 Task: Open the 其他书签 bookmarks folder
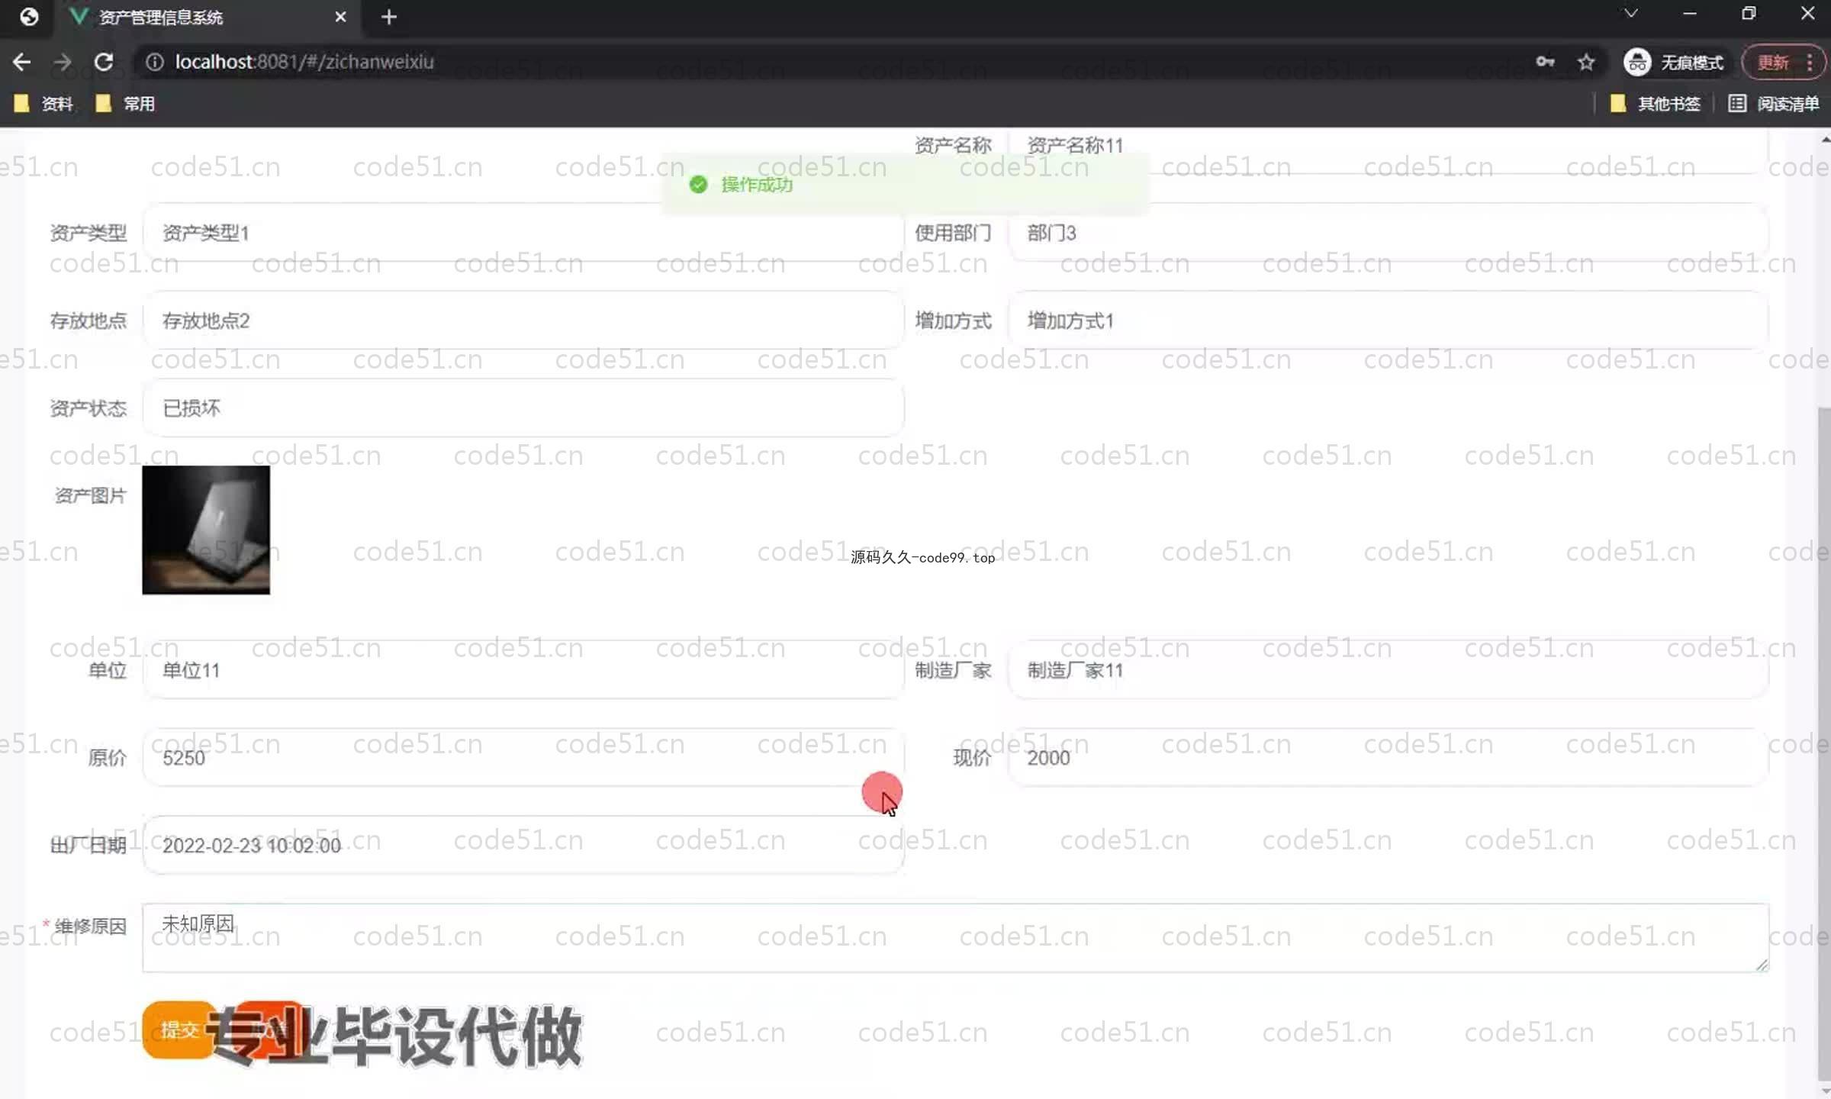(x=1654, y=104)
